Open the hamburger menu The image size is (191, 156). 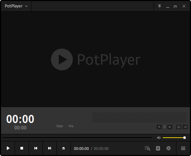click(183, 148)
